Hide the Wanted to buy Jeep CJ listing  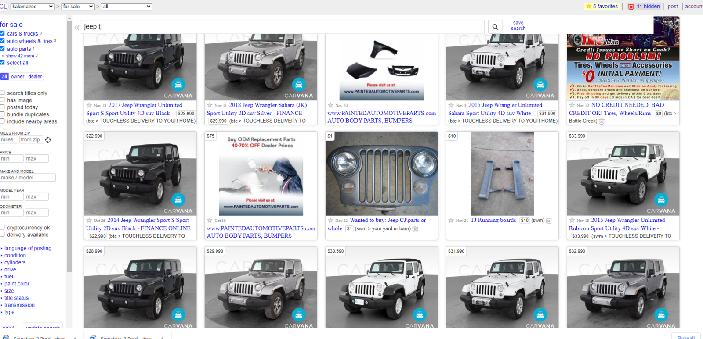click(415, 229)
